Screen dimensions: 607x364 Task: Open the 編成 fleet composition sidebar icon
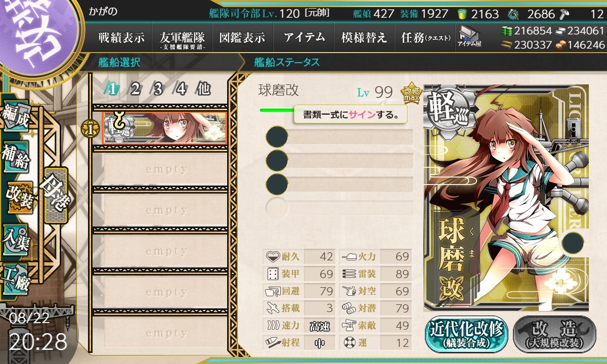16,116
